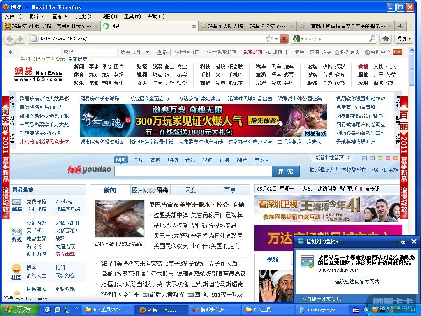This screenshot has height=316, width=421.
Task: Select the pink theme color swatch
Action: coord(388,158)
